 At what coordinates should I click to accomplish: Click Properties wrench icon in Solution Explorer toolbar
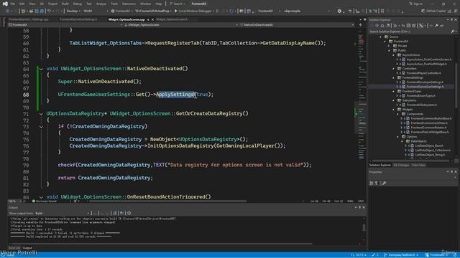coord(436,26)
